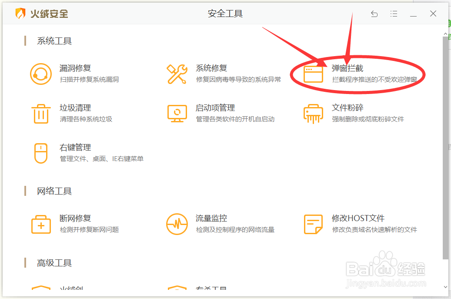The width and height of the screenshot is (451, 299).
Task: Open the 右键管理 mouse icon
Action: [41, 153]
